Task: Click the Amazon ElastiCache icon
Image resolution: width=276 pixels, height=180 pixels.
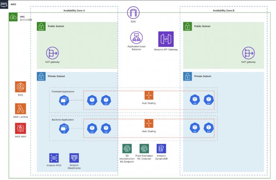Action: click(74, 158)
